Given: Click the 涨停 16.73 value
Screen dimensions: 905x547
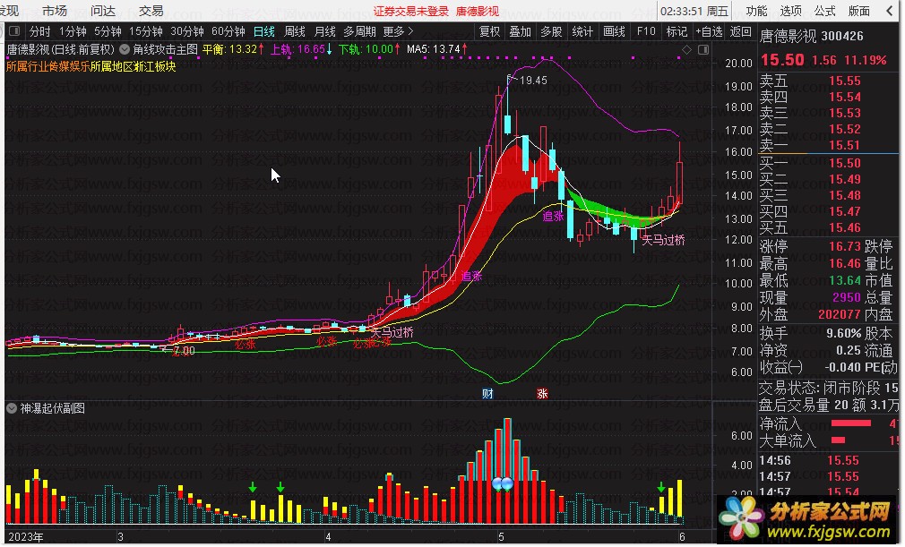Looking at the screenshot, I should [845, 247].
